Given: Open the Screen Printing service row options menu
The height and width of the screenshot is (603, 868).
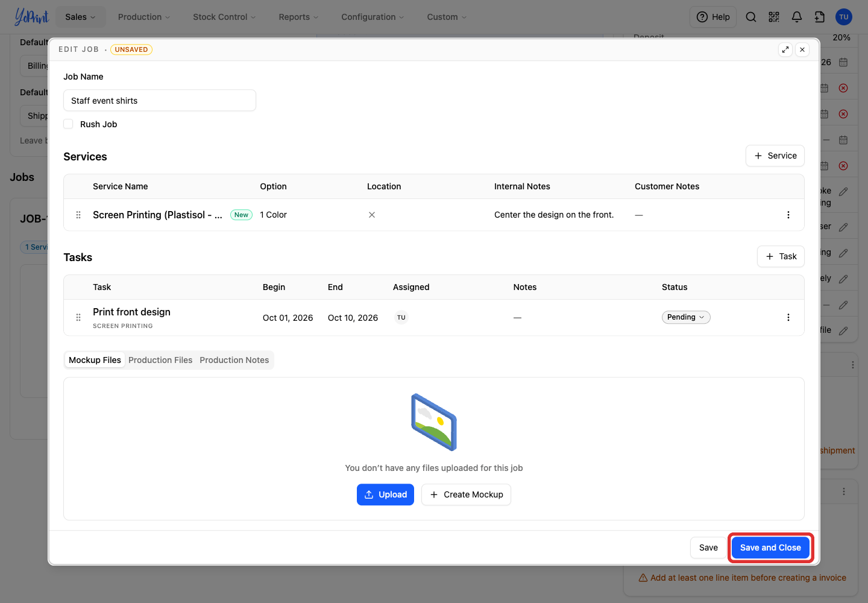Looking at the screenshot, I should [x=788, y=215].
